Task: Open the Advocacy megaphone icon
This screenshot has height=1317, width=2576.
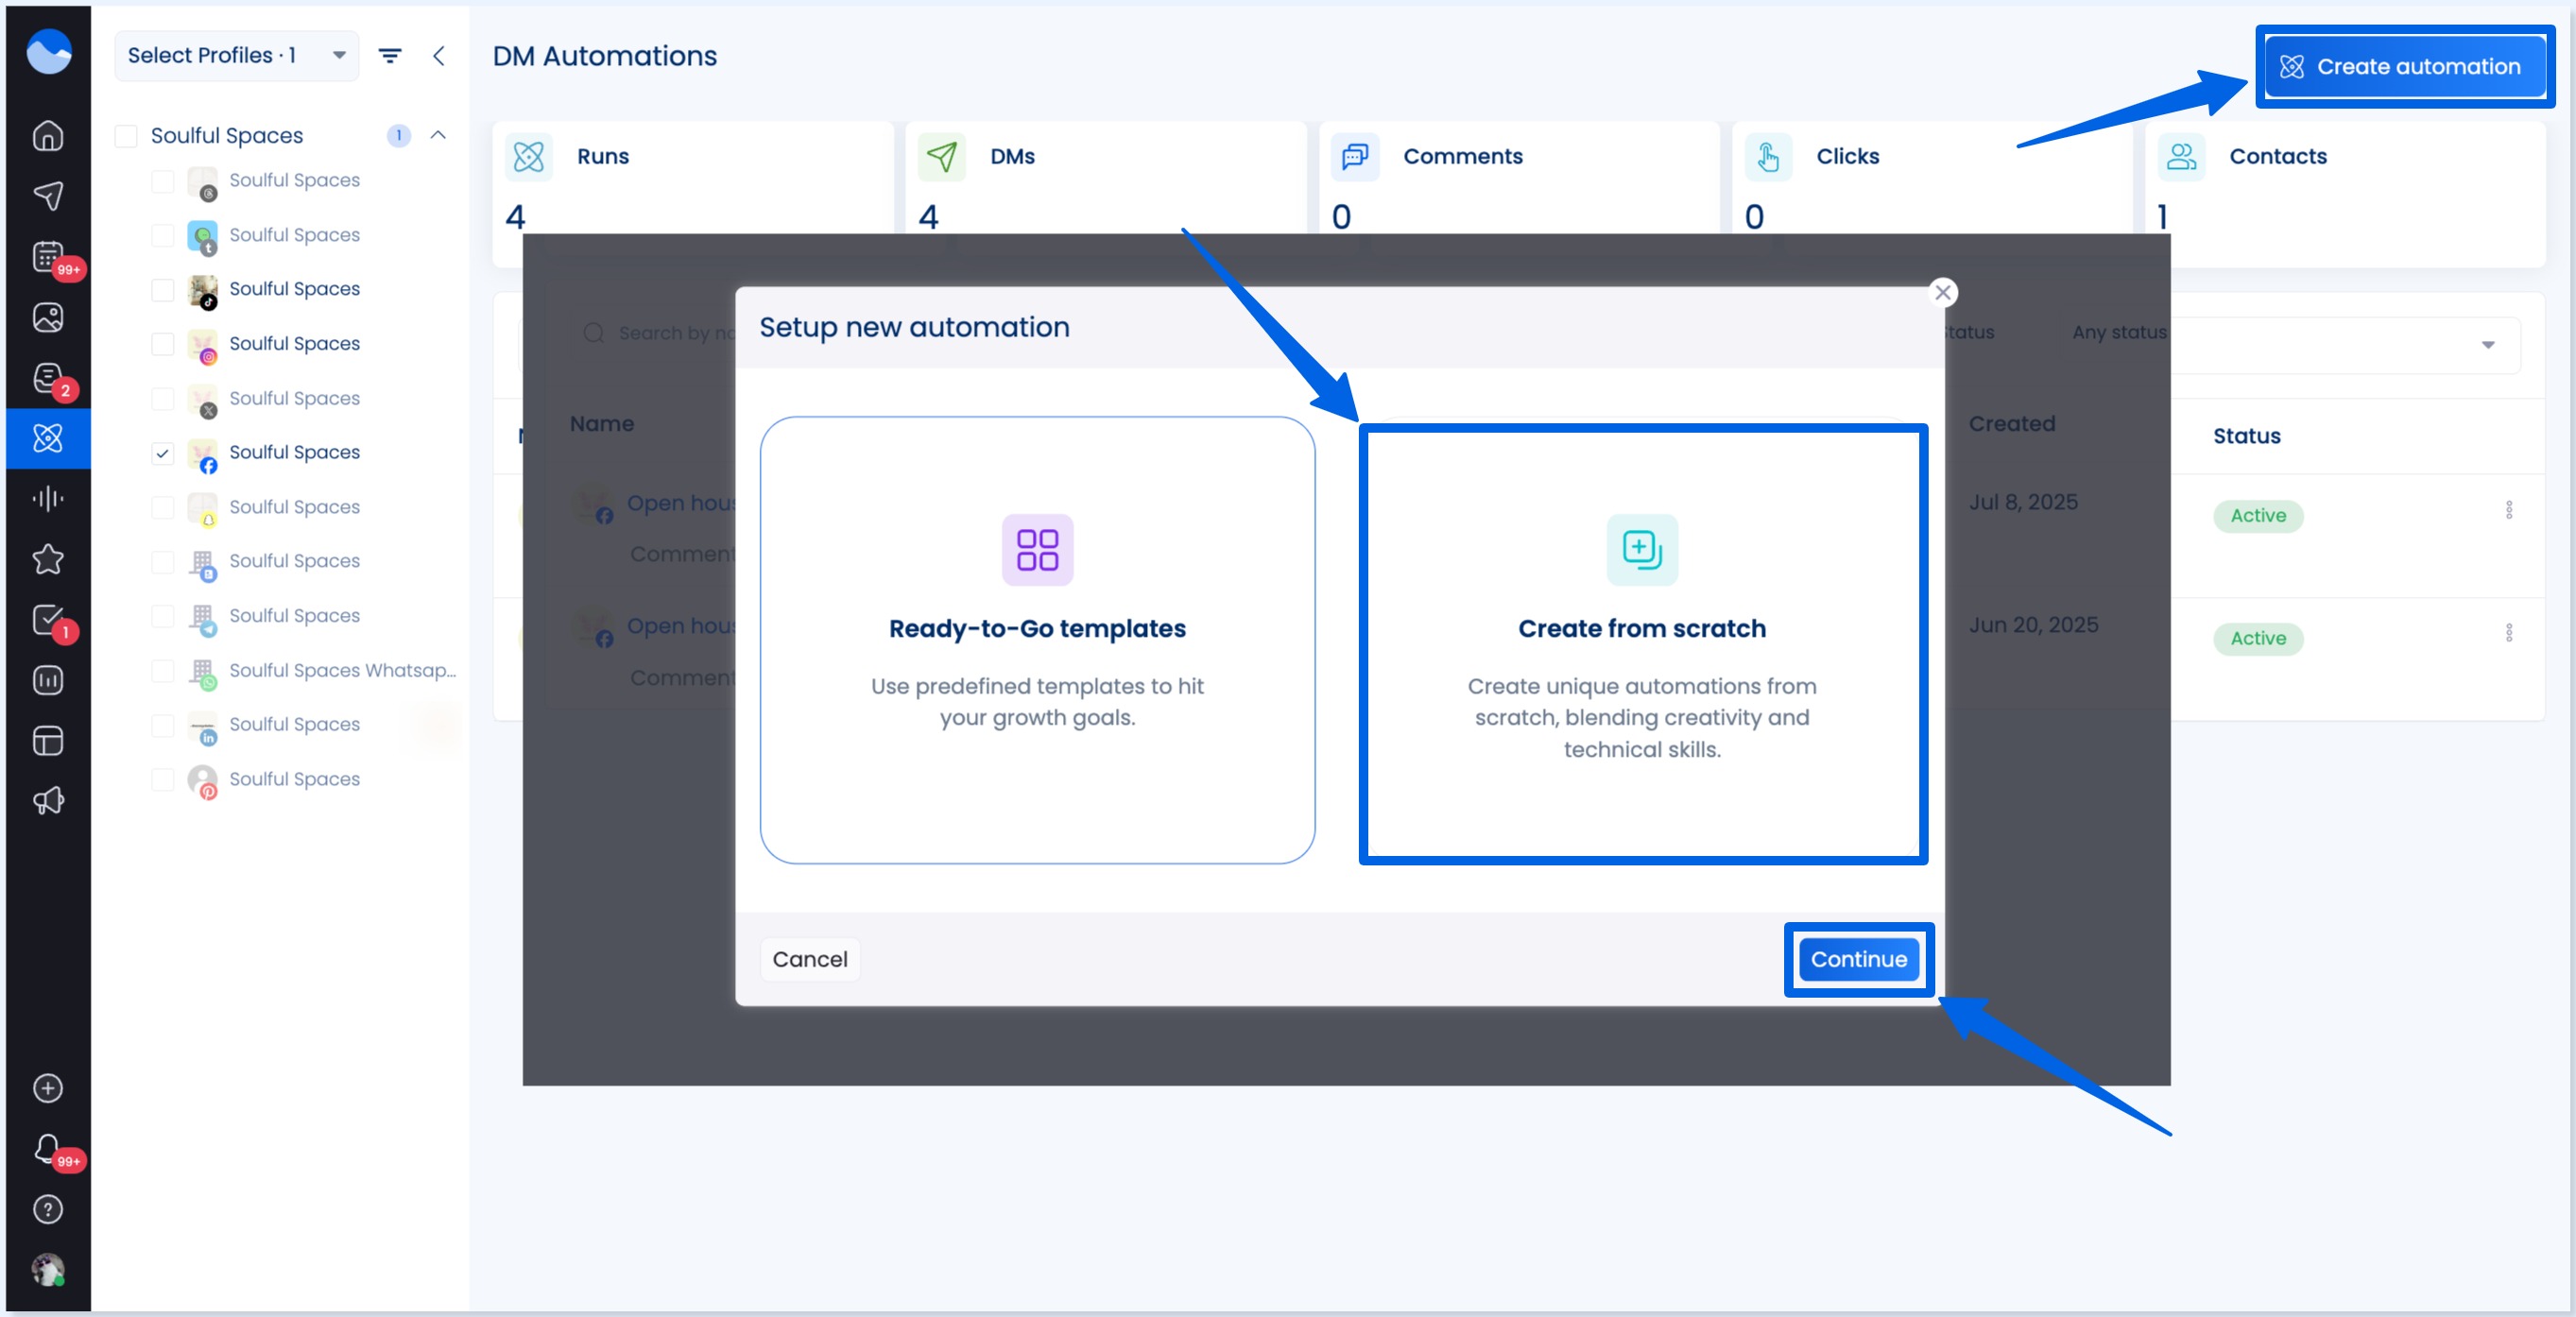Action: pos(48,800)
